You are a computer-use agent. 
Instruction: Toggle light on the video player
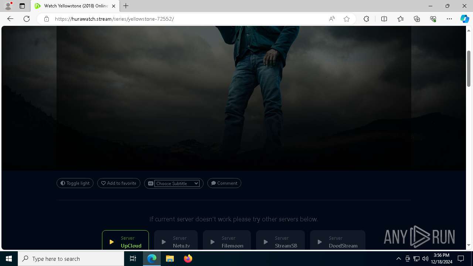[x=75, y=183]
